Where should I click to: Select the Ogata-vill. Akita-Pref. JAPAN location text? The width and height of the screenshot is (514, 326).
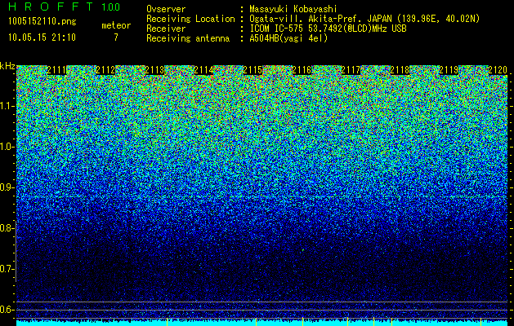pyautogui.click(x=364, y=19)
